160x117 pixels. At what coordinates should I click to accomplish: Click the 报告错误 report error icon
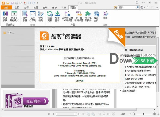pos(41,16)
